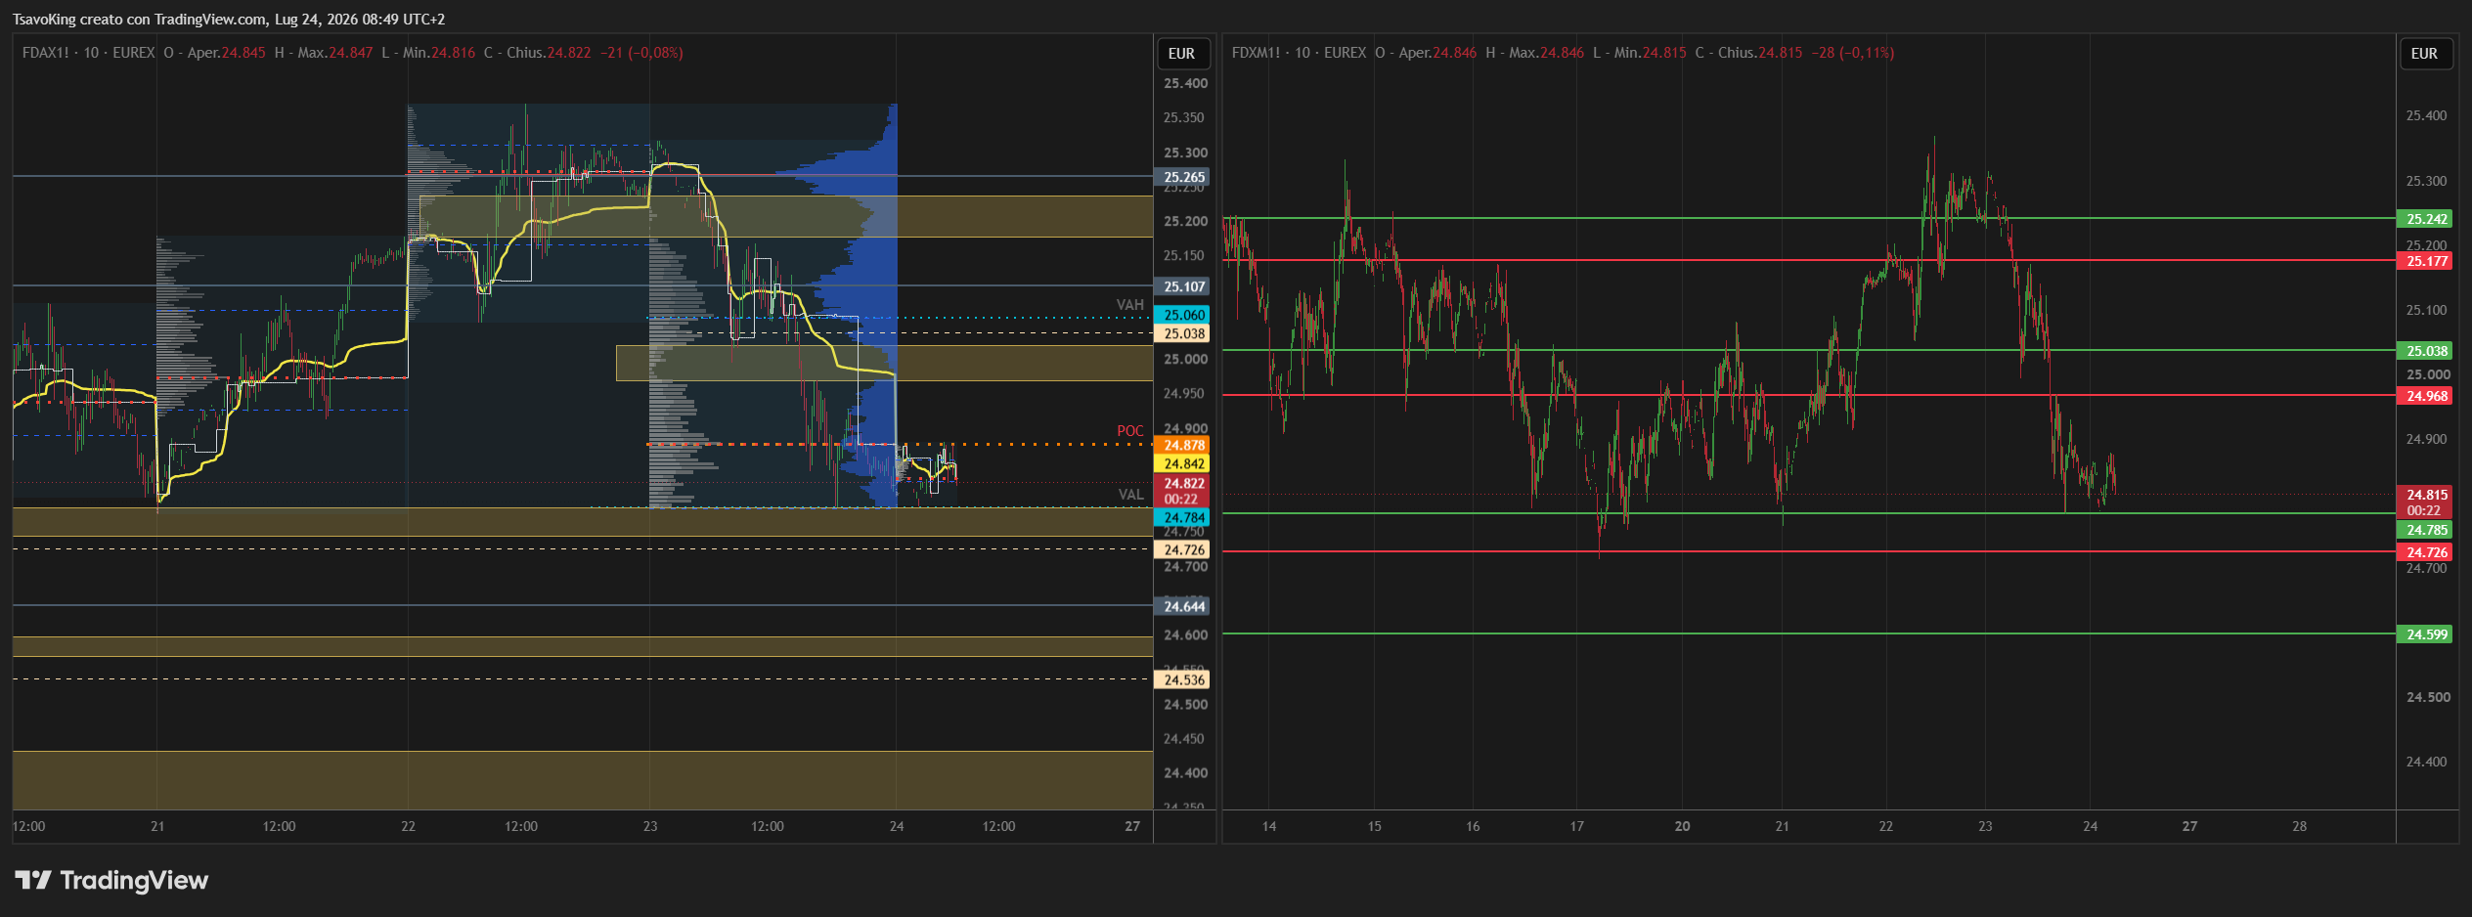Click date 28 on the FDXM1! time axis
The height and width of the screenshot is (917, 2472).
pyautogui.click(x=2300, y=826)
